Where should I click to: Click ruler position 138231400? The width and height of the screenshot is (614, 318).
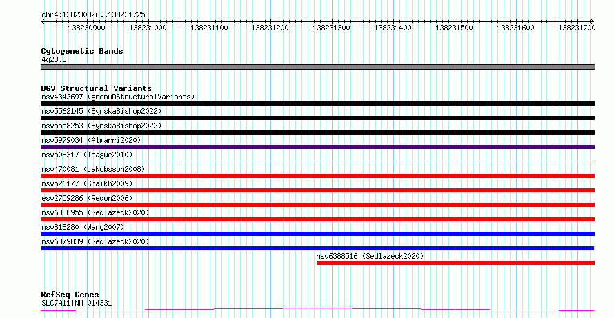click(x=393, y=28)
